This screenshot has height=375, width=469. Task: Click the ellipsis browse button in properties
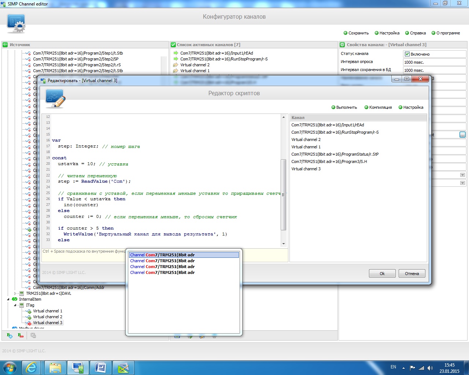pos(462,135)
